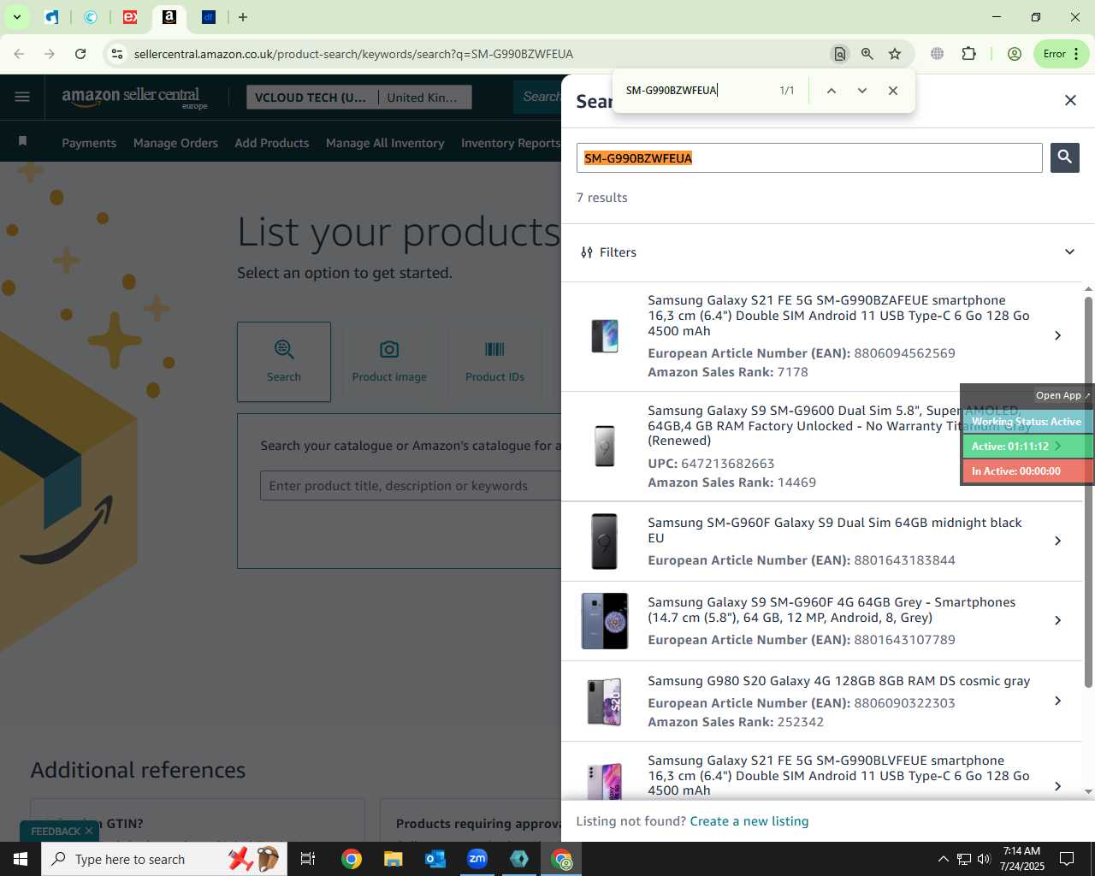The image size is (1095, 876).
Task: Switch to the first browser tab
Action: tap(52, 17)
